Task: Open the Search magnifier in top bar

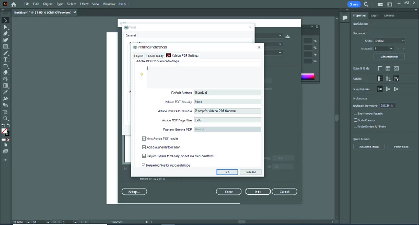Action: coord(366,4)
